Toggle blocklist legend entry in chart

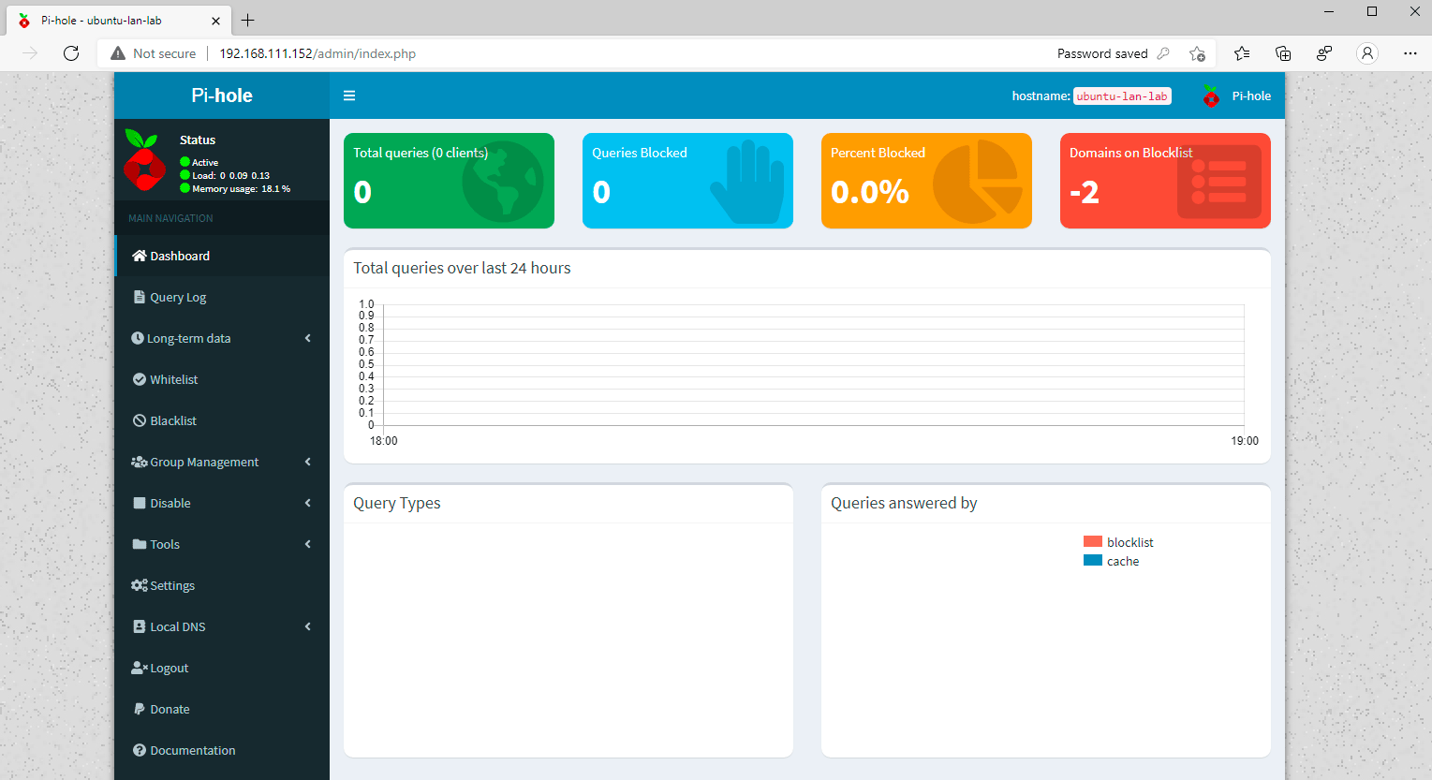pos(1118,542)
